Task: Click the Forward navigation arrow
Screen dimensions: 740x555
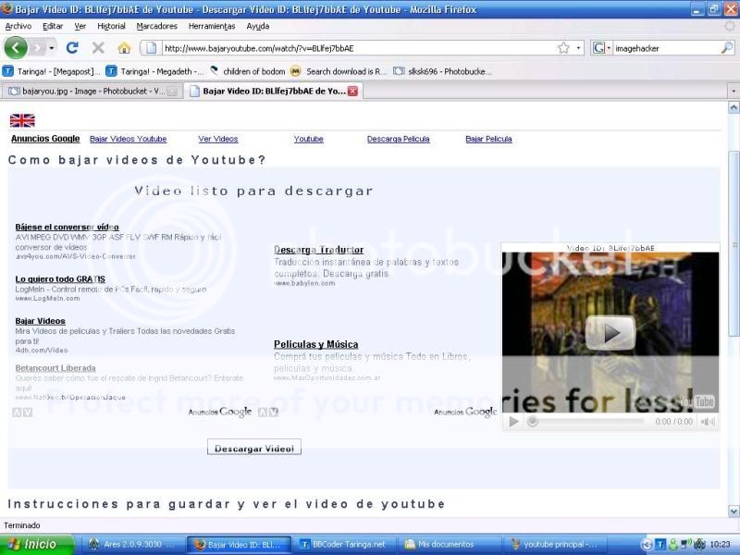Action: 38,48
